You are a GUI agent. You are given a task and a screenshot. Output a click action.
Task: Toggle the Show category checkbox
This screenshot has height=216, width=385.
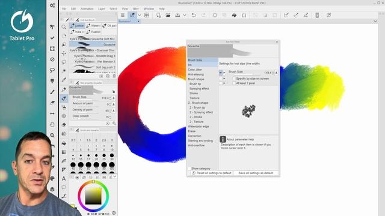pyautogui.click(x=189, y=169)
